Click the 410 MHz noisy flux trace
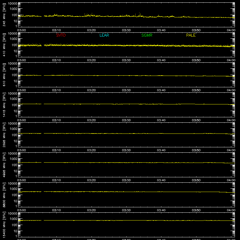 (x=126, y=45)
